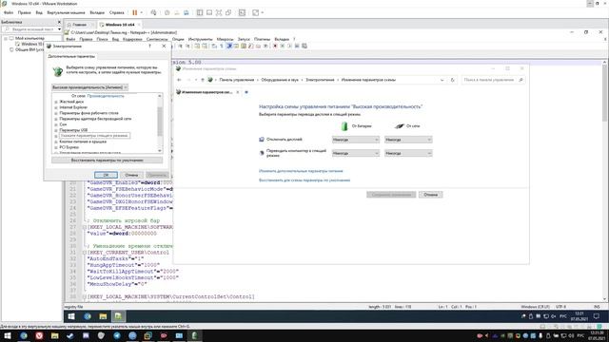This screenshot has width=609, height=342.
Task: Open Notepad++ Плагины menu
Action: point(263,39)
